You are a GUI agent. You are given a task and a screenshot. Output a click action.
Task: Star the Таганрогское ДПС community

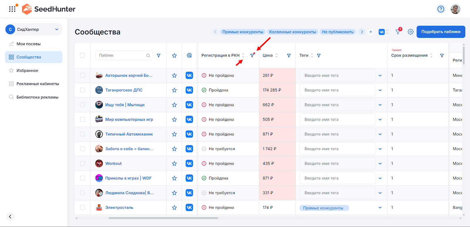pos(174,90)
